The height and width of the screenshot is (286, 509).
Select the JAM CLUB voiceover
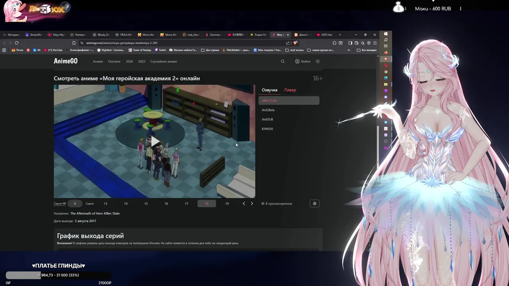pyautogui.click(x=289, y=100)
